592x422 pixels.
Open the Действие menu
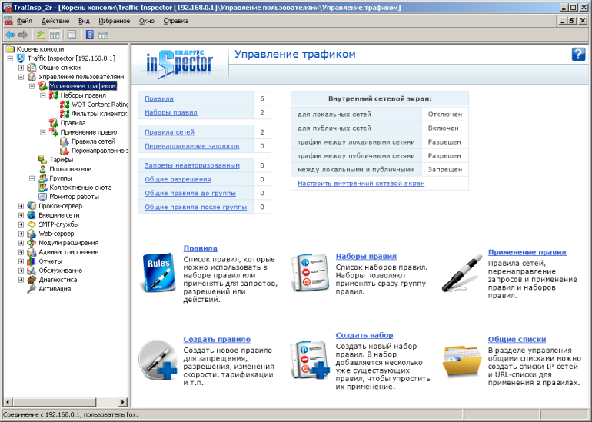(x=55, y=21)
